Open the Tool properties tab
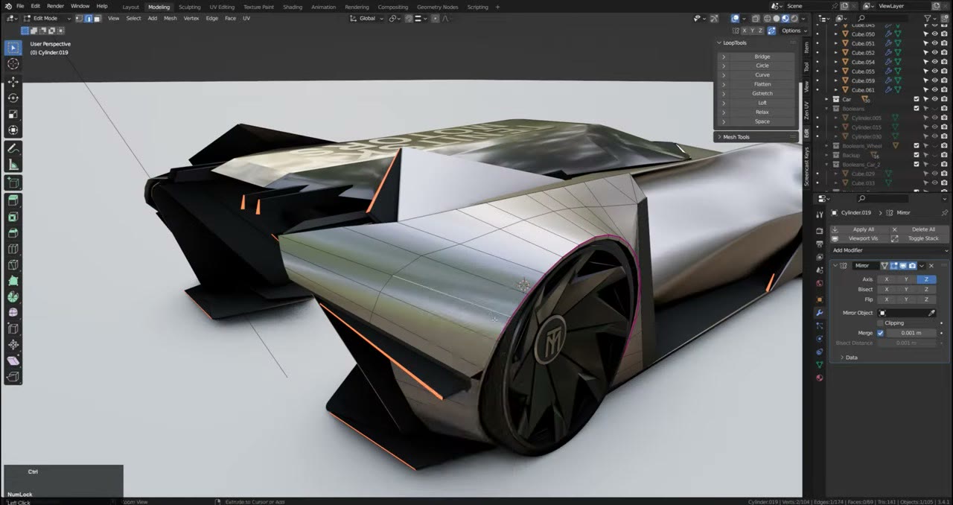 820,215
